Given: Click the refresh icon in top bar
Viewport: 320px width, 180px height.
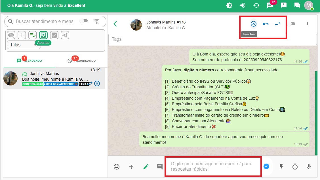Looking at the screenshot, I should pyautogui.click(x=256, y=5).
